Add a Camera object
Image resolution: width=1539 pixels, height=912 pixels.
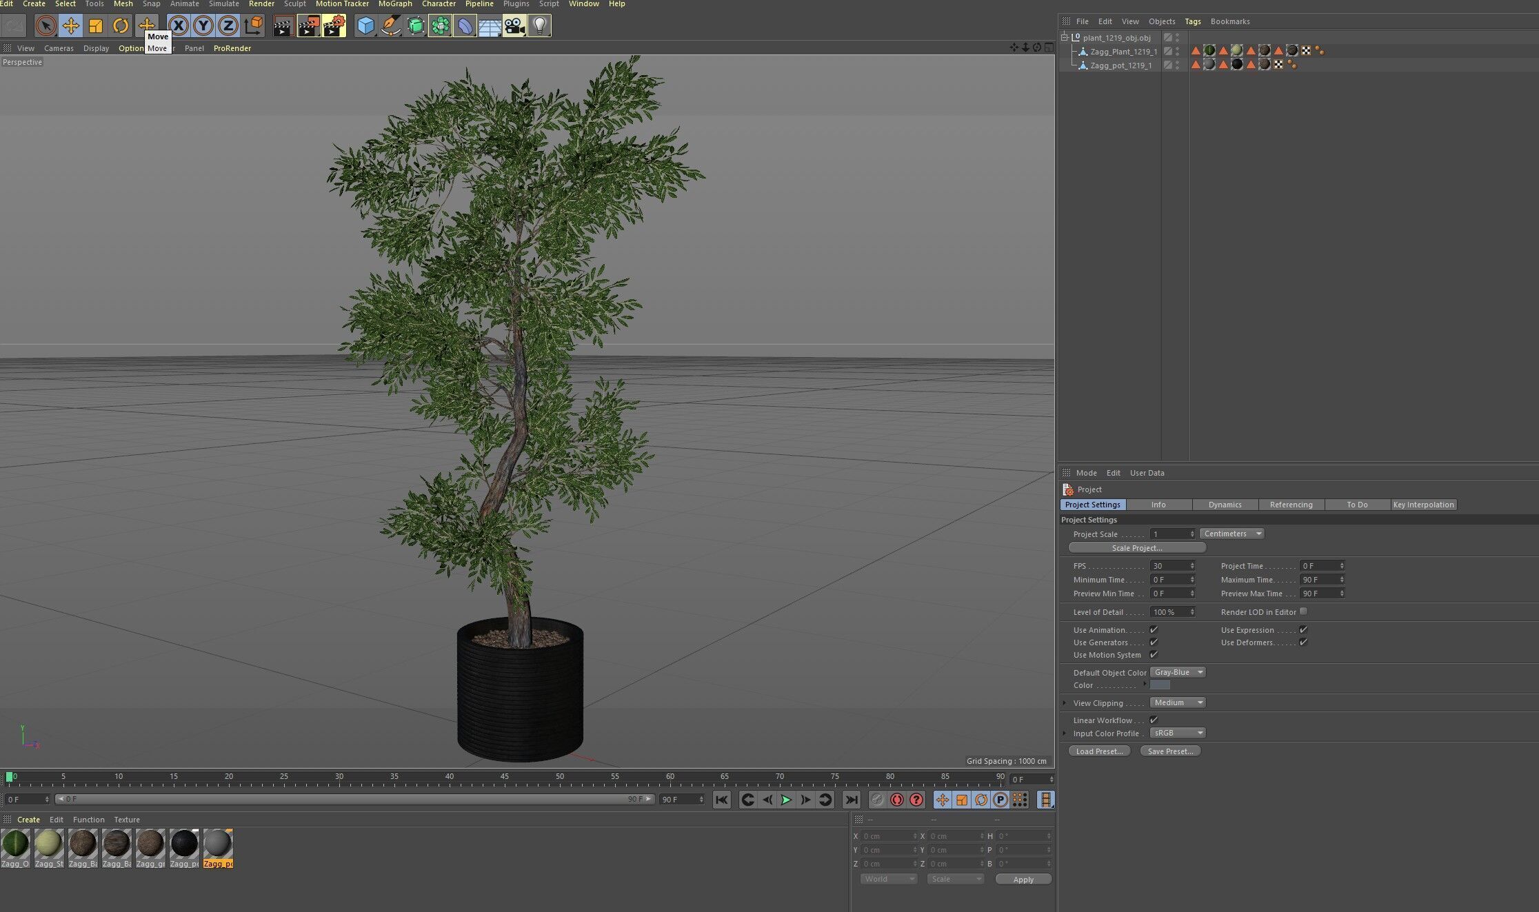(x=514, y=26)
